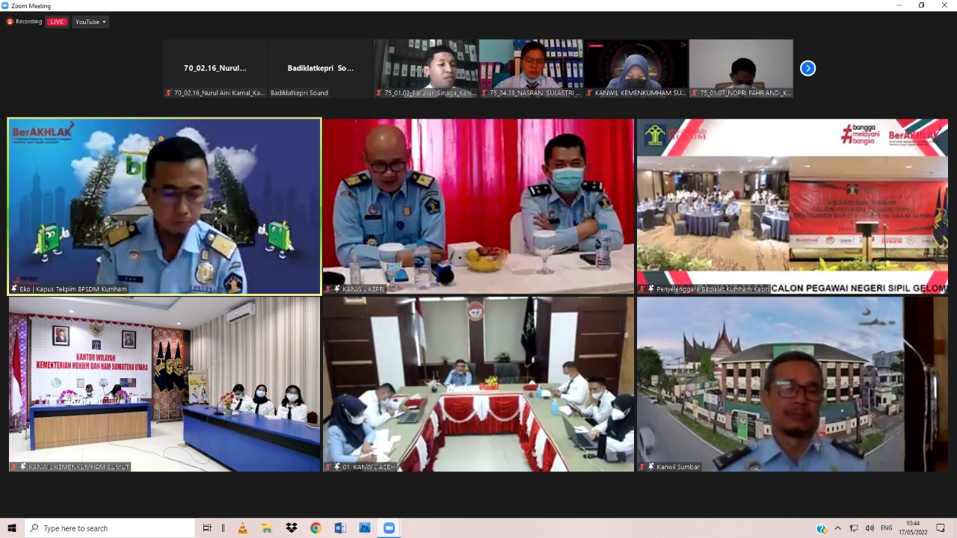This screenshot has height=538, width=957.
Task: Open File Explorer from the taskbar
Action: click(x=267, y=528)
